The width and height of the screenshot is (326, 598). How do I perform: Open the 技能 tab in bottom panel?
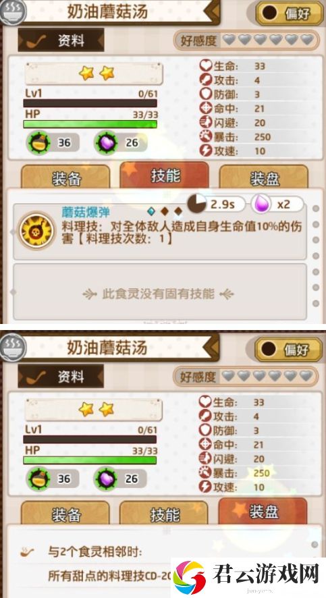point(164,514)
